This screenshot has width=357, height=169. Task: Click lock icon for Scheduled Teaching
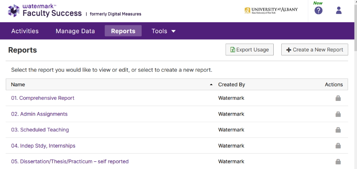[338, 130]
